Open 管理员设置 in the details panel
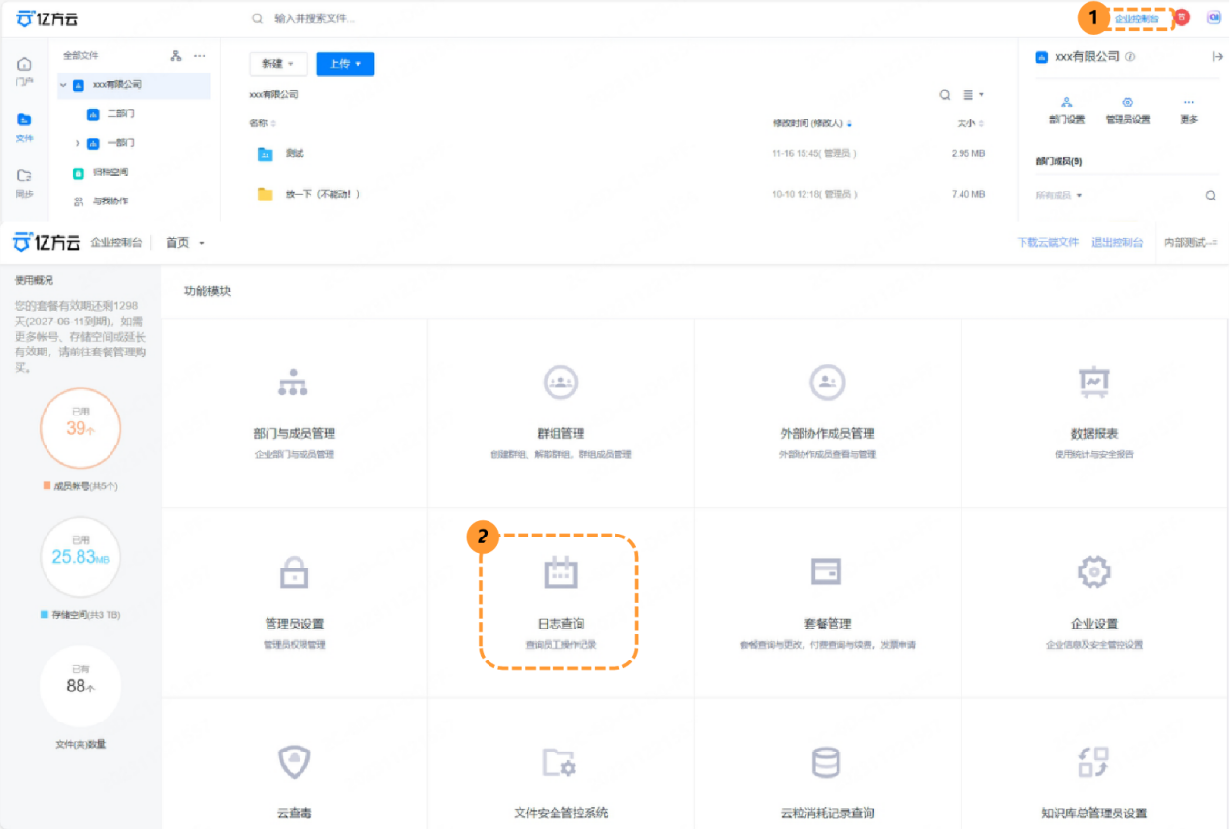The height and width of the screenshot is (829, 1230). pos(1127,110)
